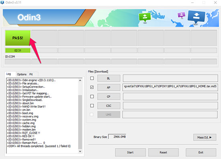
Task: Click the CSC file path field
Action: (170, 105)
